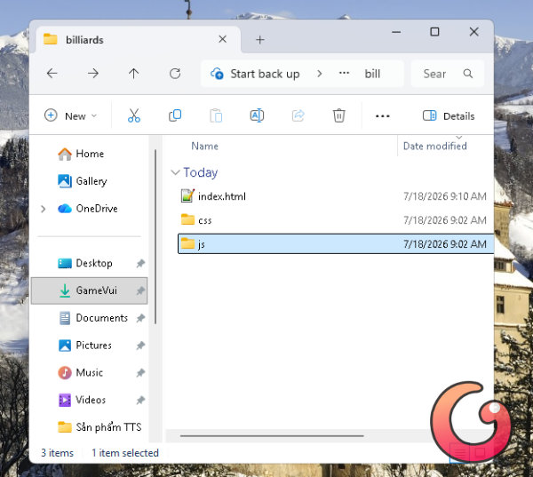Close the billiards tab

click(223, 39)
